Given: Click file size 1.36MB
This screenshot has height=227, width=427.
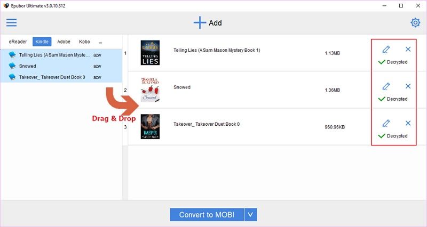Looking at the screenshot, I should tap(332, 90).
